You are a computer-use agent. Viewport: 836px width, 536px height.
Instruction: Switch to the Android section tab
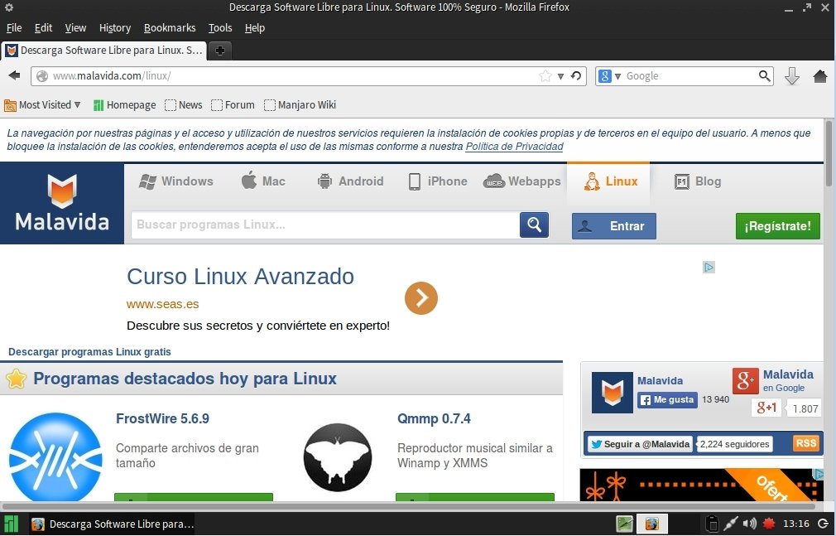click(350, 181)
